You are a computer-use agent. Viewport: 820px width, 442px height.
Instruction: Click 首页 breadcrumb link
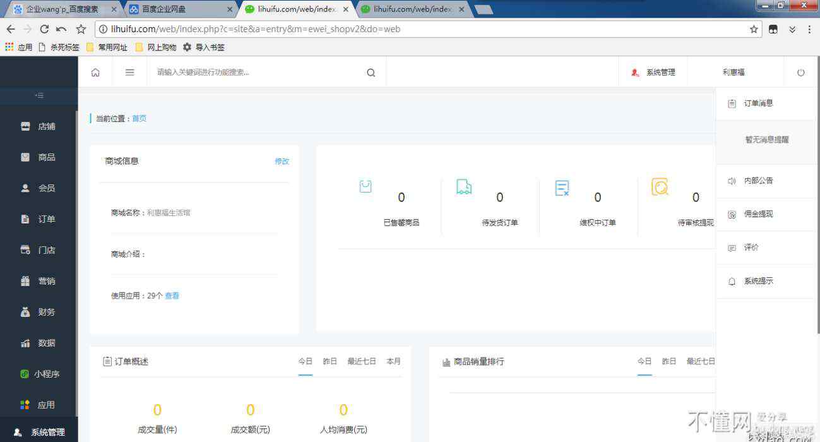click(139, 119)
